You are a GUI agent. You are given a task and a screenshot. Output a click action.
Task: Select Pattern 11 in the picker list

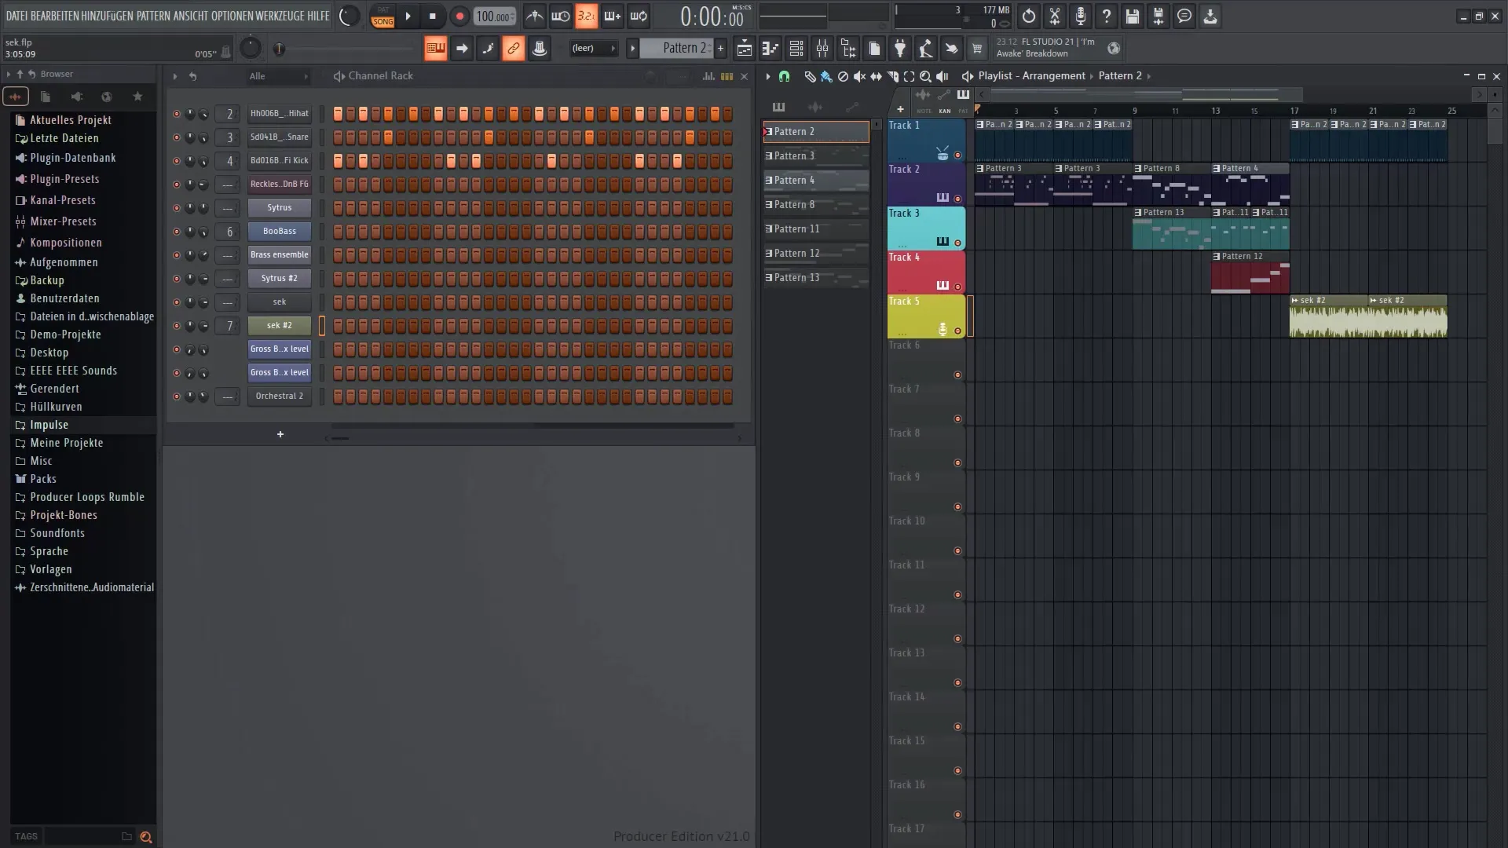tap(816, 229)
